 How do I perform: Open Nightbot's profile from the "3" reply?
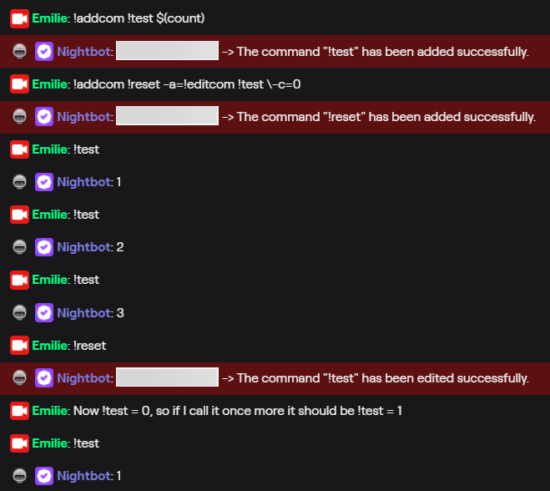pos(83,312)
